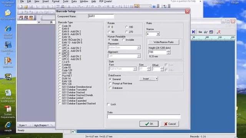Open the Insert dropdown arrow in DataSource

[156, 79]
